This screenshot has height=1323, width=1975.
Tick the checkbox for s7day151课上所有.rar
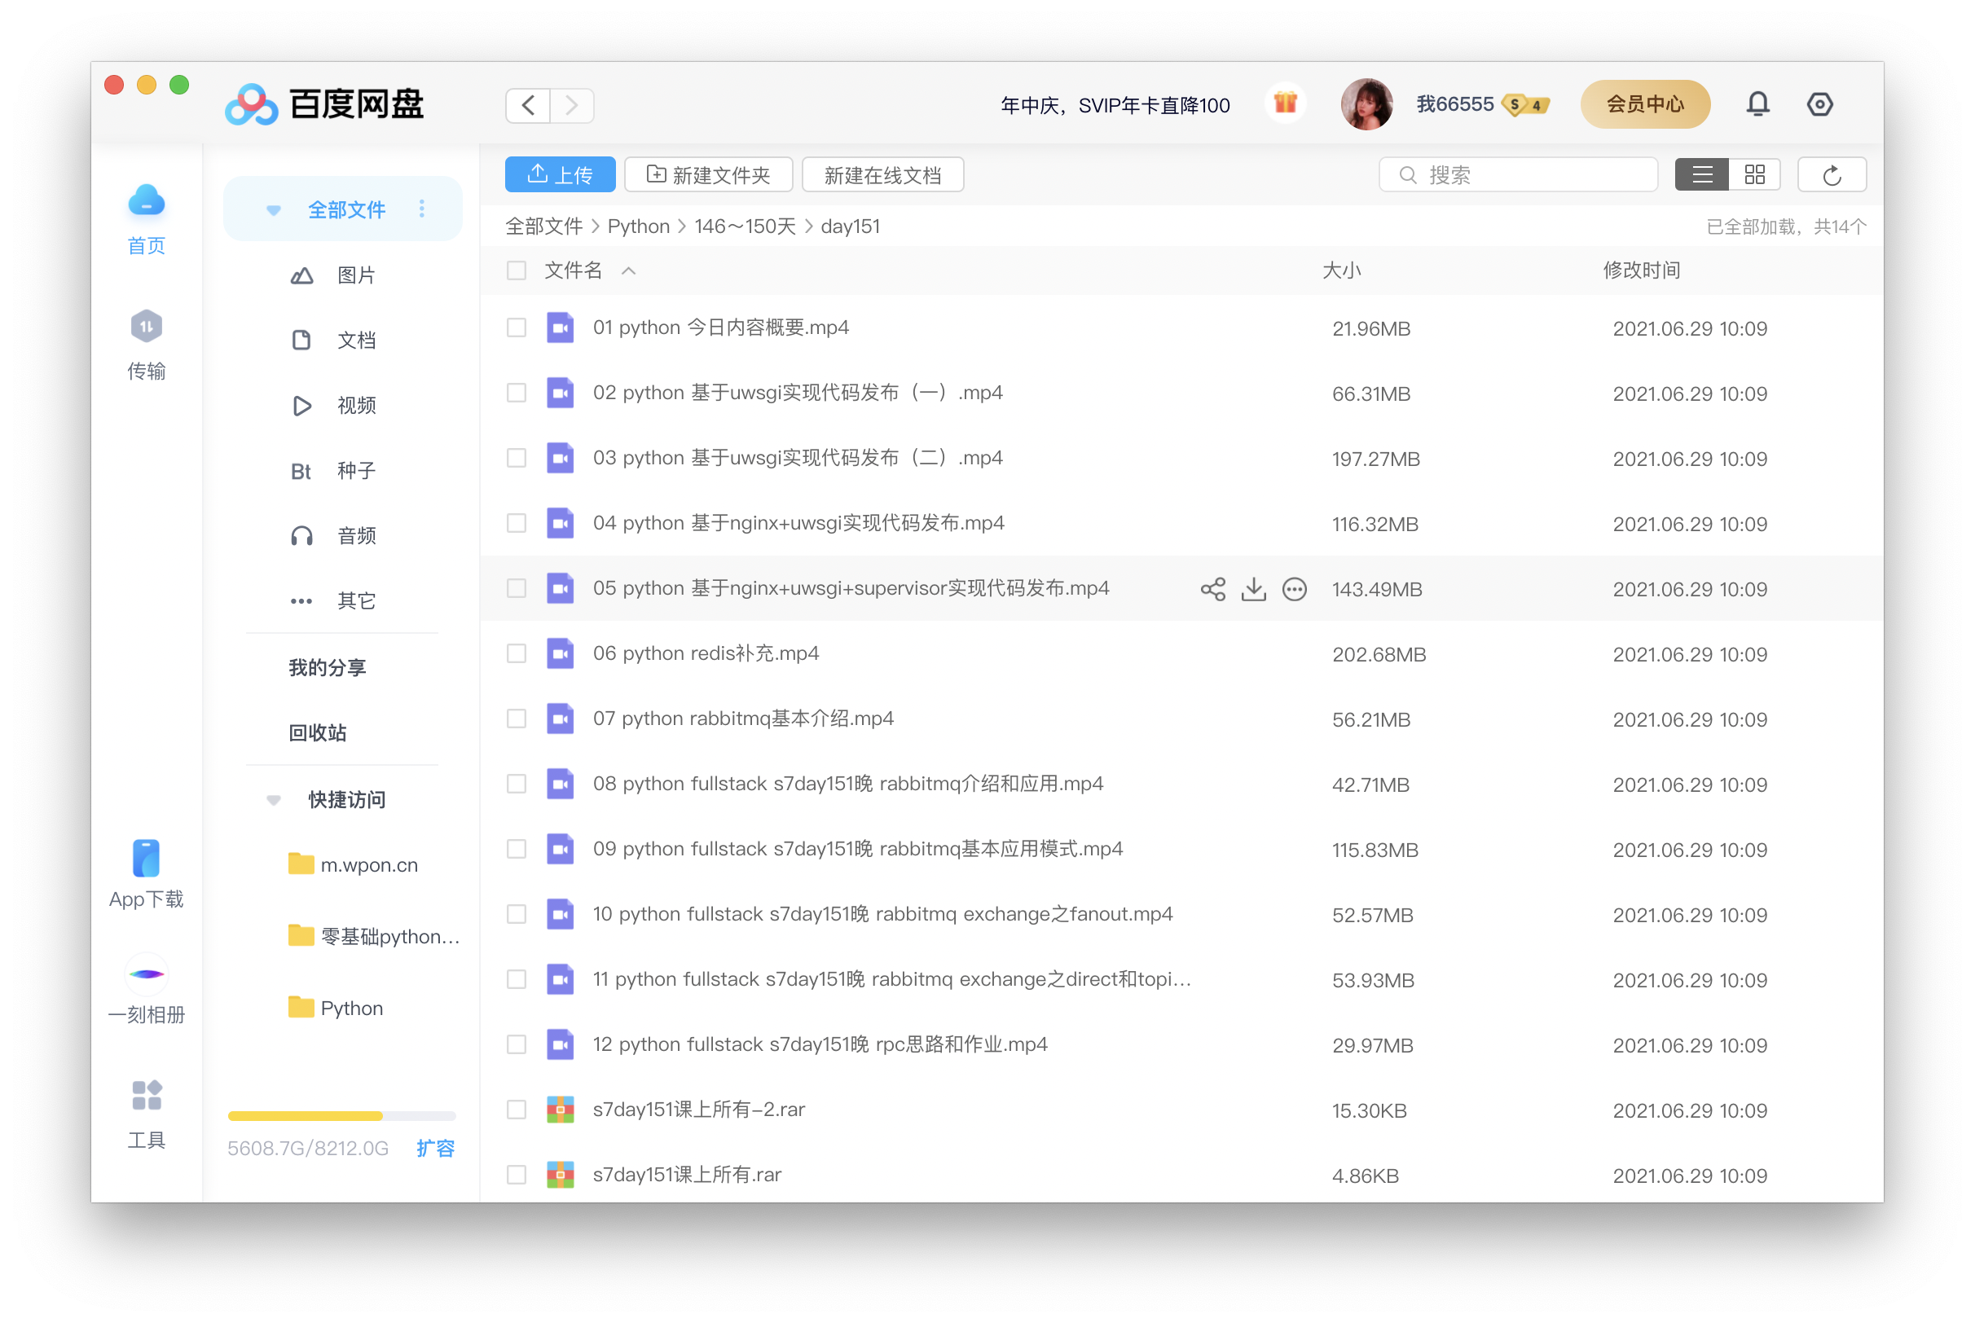[x=517, y=1175]
